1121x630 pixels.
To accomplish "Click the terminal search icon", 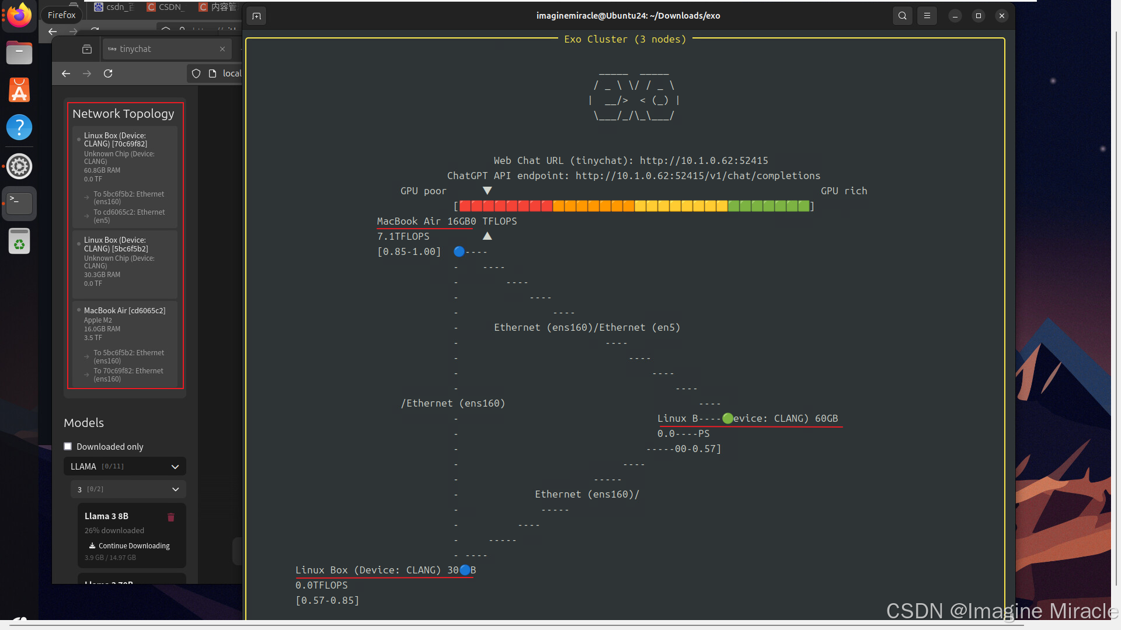I will (902, 16).
